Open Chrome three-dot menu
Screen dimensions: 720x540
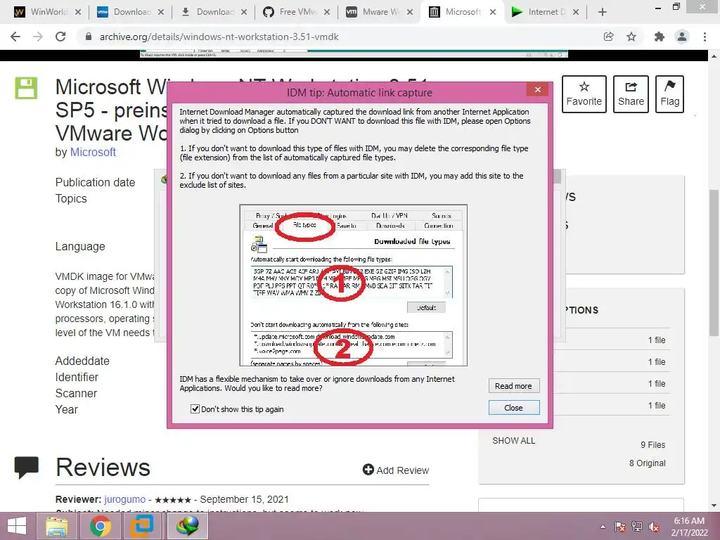point(705,37)
